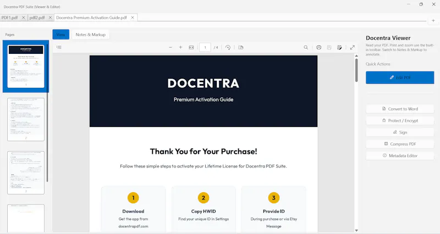Image resolution: width=440 pixels, height=234 pixels.
Task: Open search with the magnifier icon
Action: click(x=306, y=47)
